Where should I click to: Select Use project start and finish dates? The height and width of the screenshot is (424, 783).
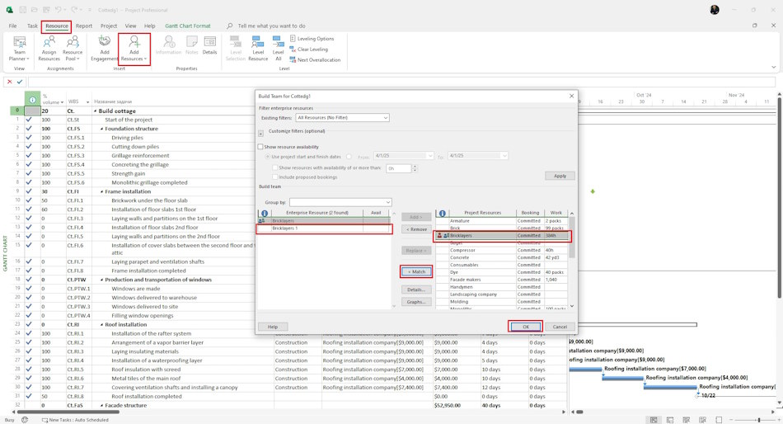click(x=268, y=157)
